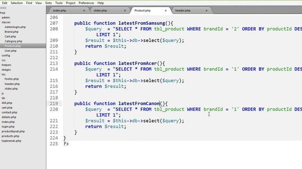Expand the images folder
This screenshot has height=169, width=302.
(6, 70)
